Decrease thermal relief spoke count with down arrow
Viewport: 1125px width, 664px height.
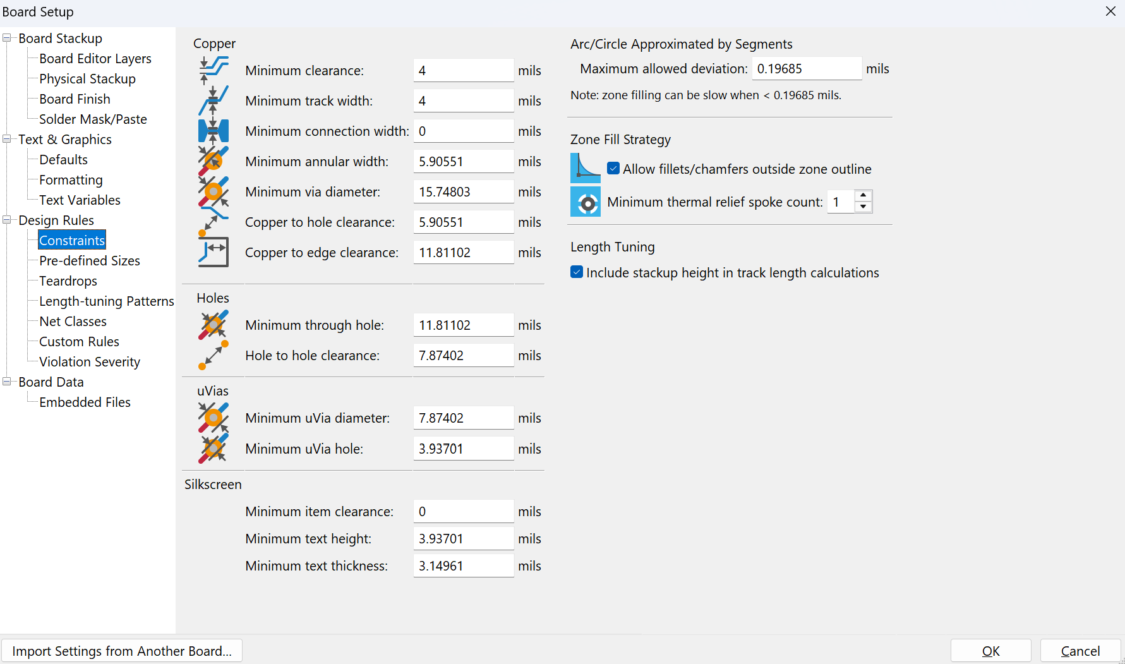point(863,207)
